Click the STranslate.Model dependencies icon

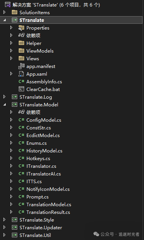tap(21, 112)
